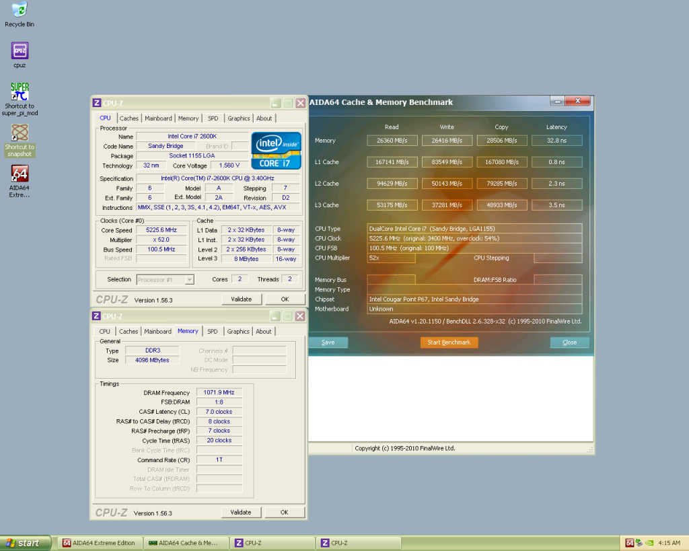
Task: Open the Caches tab in top CPU-Z window
Action: 129,118
